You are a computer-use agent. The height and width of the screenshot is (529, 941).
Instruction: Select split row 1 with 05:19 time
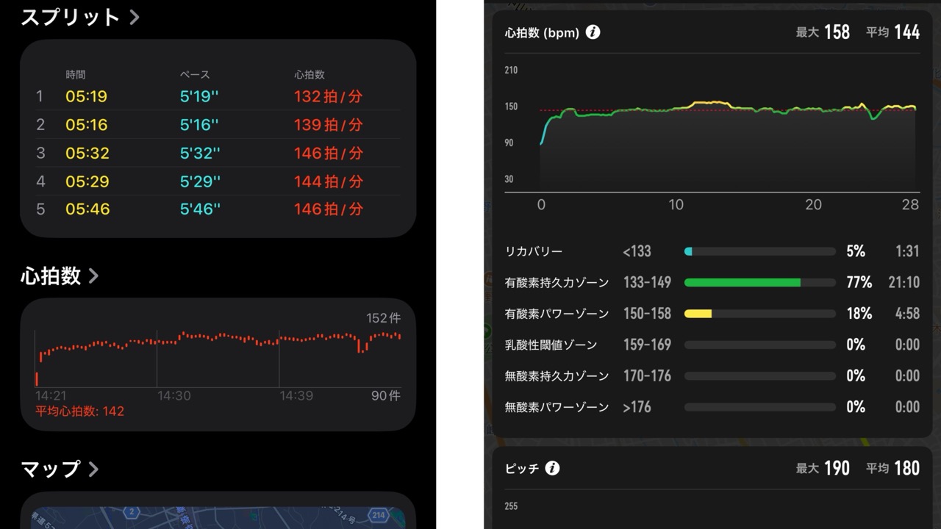tap(218, 96)
